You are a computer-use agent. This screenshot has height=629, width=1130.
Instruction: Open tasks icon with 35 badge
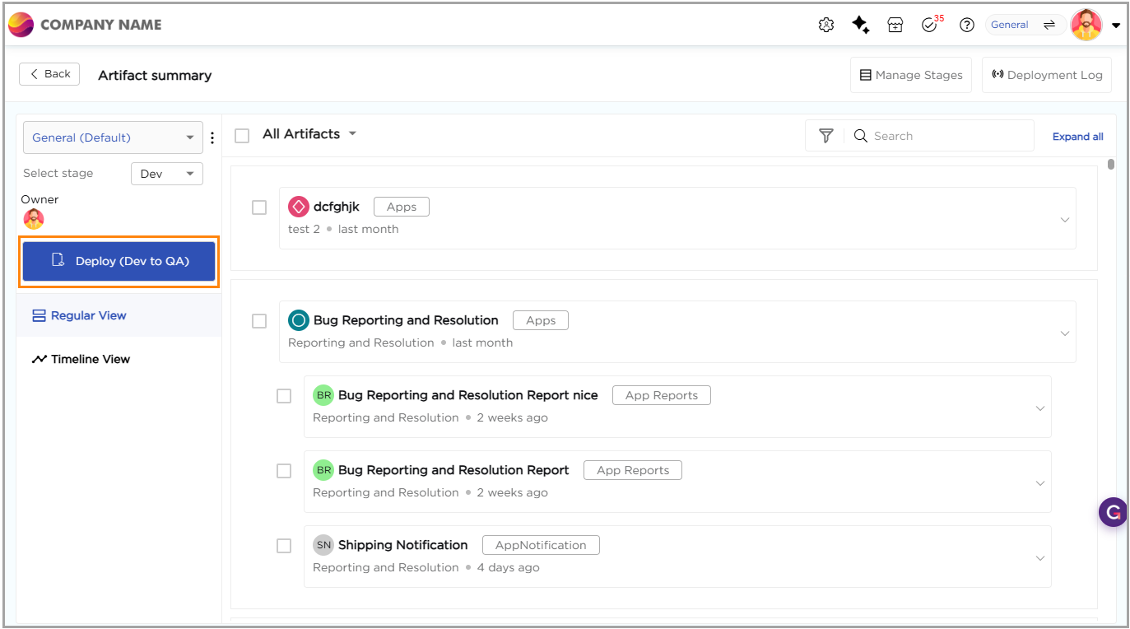click(930, 25)
